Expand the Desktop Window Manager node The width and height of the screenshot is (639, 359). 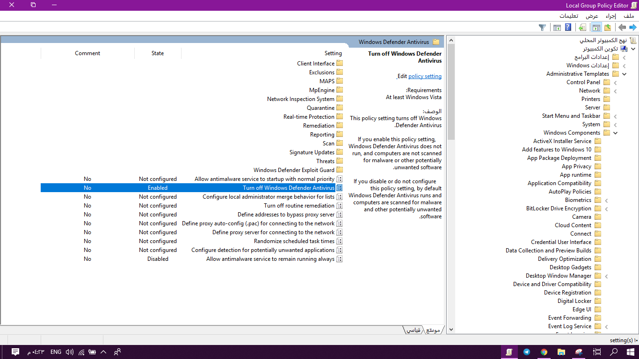pos(606,276)
